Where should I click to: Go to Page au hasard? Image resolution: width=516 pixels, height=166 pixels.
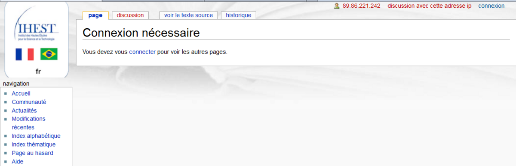pos(32,153)
